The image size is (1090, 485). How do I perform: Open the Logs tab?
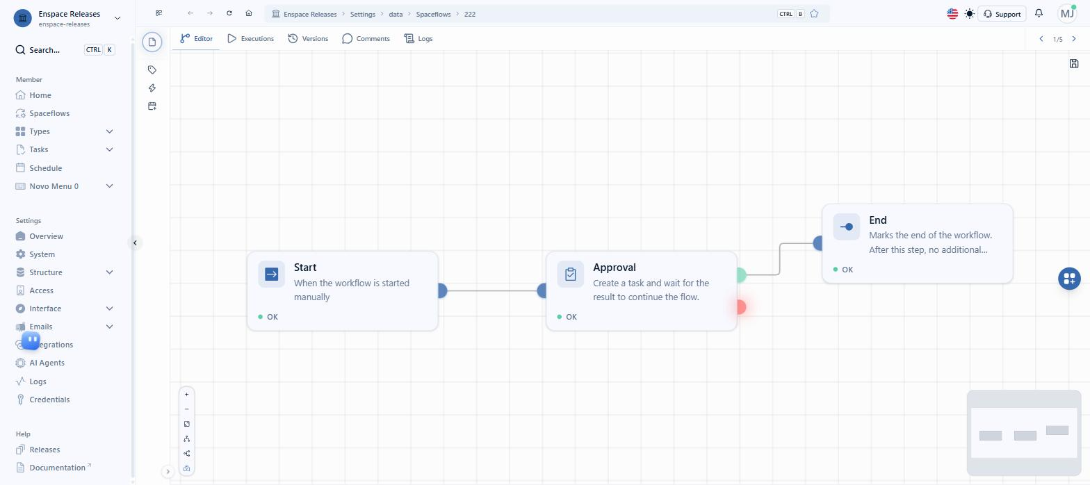pos(418,39)
